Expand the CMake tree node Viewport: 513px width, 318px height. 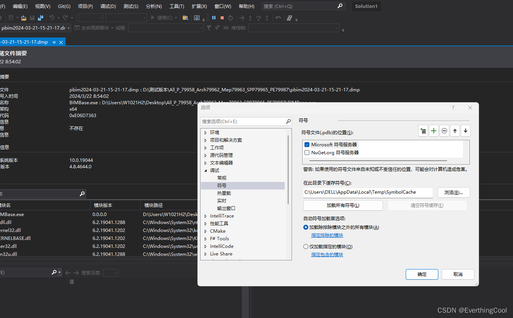pos(206,231)
